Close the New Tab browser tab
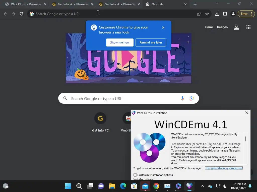 click(185, 4)
